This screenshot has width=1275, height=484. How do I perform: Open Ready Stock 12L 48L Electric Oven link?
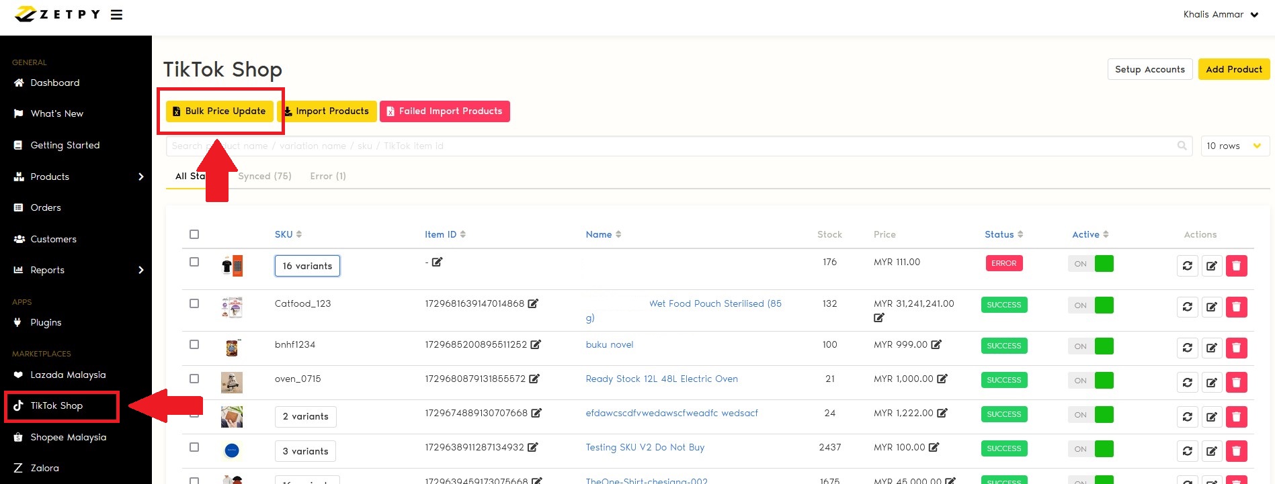(x=662, y=379)
